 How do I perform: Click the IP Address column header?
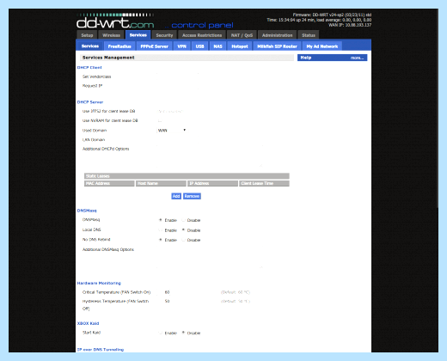(212, 183)
